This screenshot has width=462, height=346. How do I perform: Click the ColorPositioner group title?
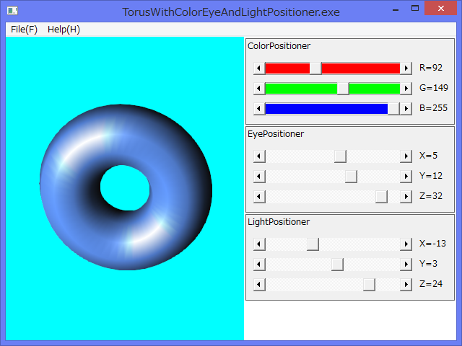279,46
